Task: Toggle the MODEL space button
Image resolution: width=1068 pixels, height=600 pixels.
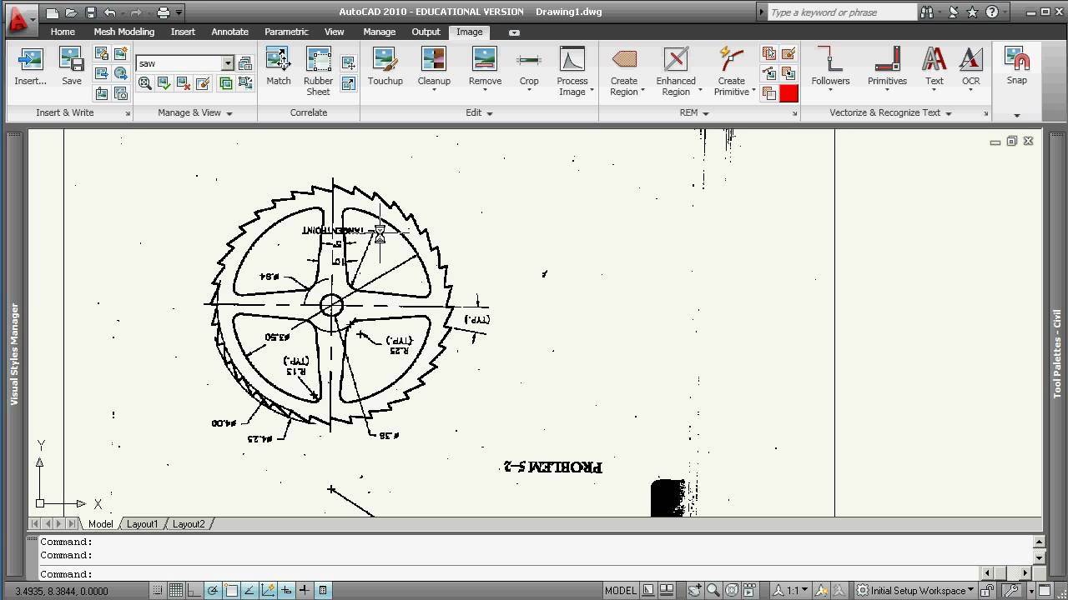Action: [620, 590]
